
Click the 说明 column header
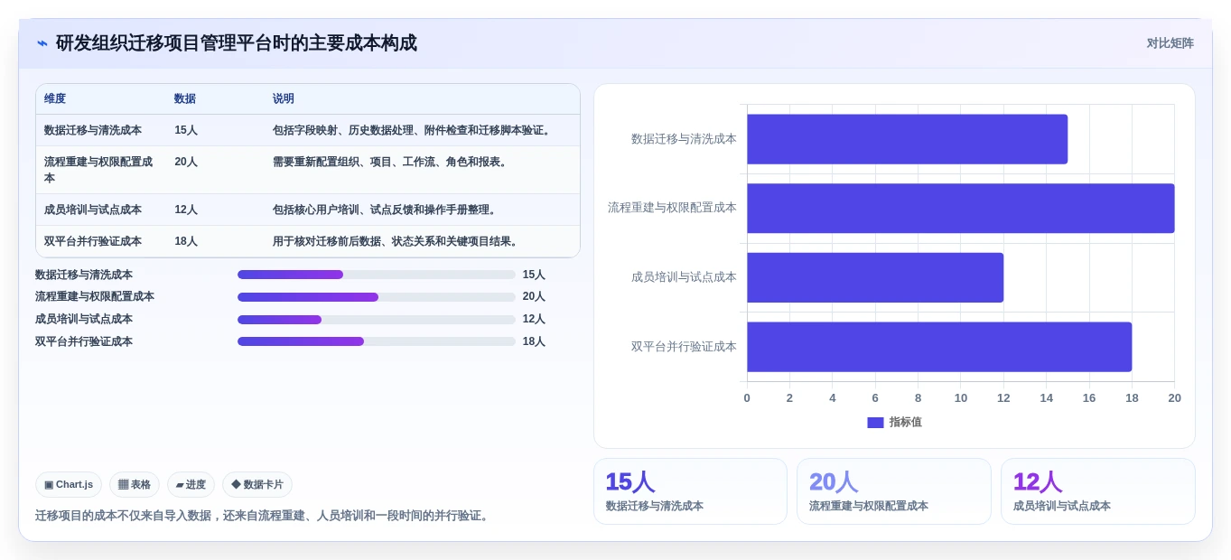(x=284, y=99)
